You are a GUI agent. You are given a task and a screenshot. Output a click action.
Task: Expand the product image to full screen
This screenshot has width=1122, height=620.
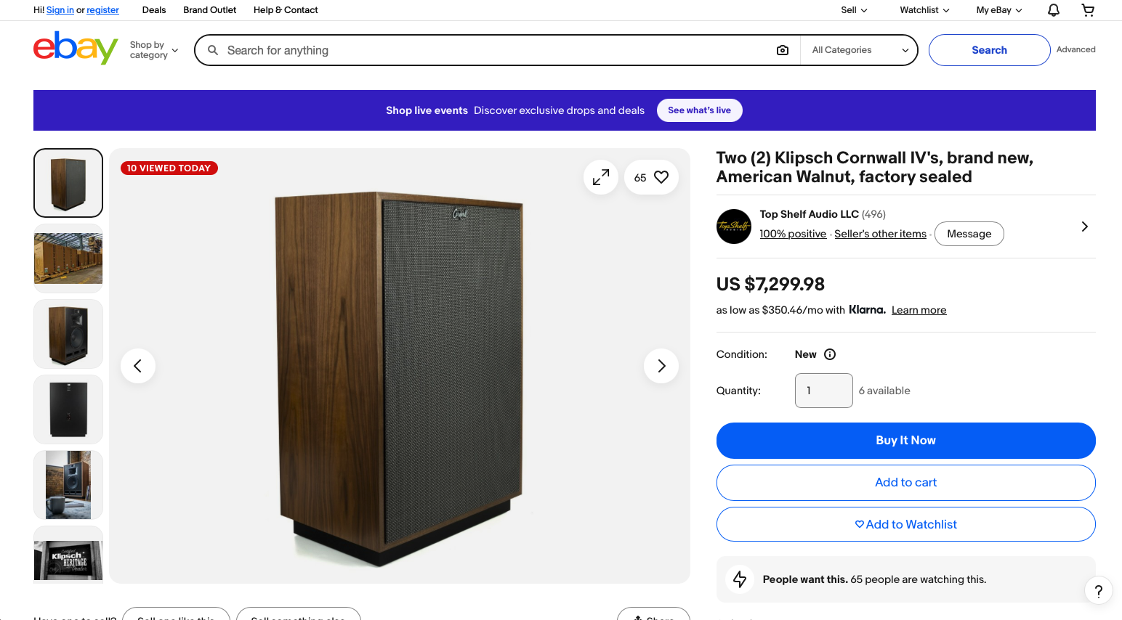[601, 177]
